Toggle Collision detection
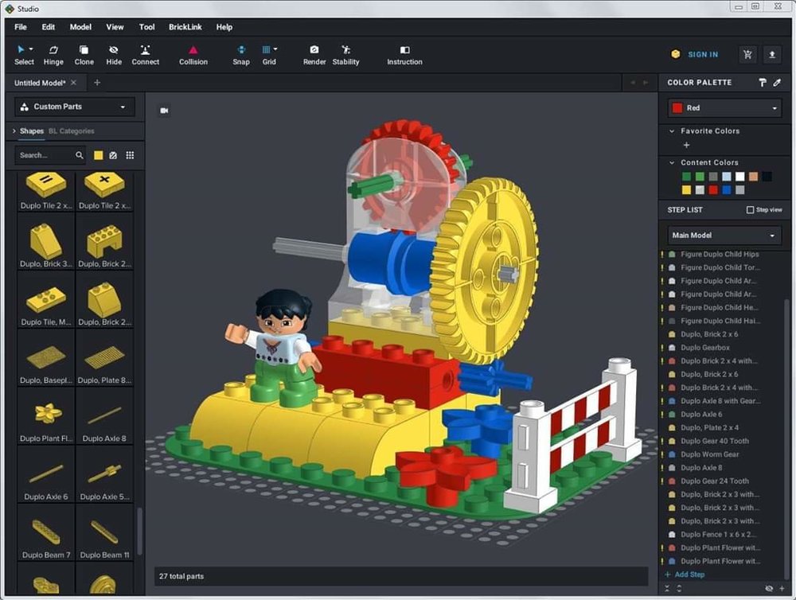The height and width of the screenshot is (600, 796). click(x=193, y=56)
